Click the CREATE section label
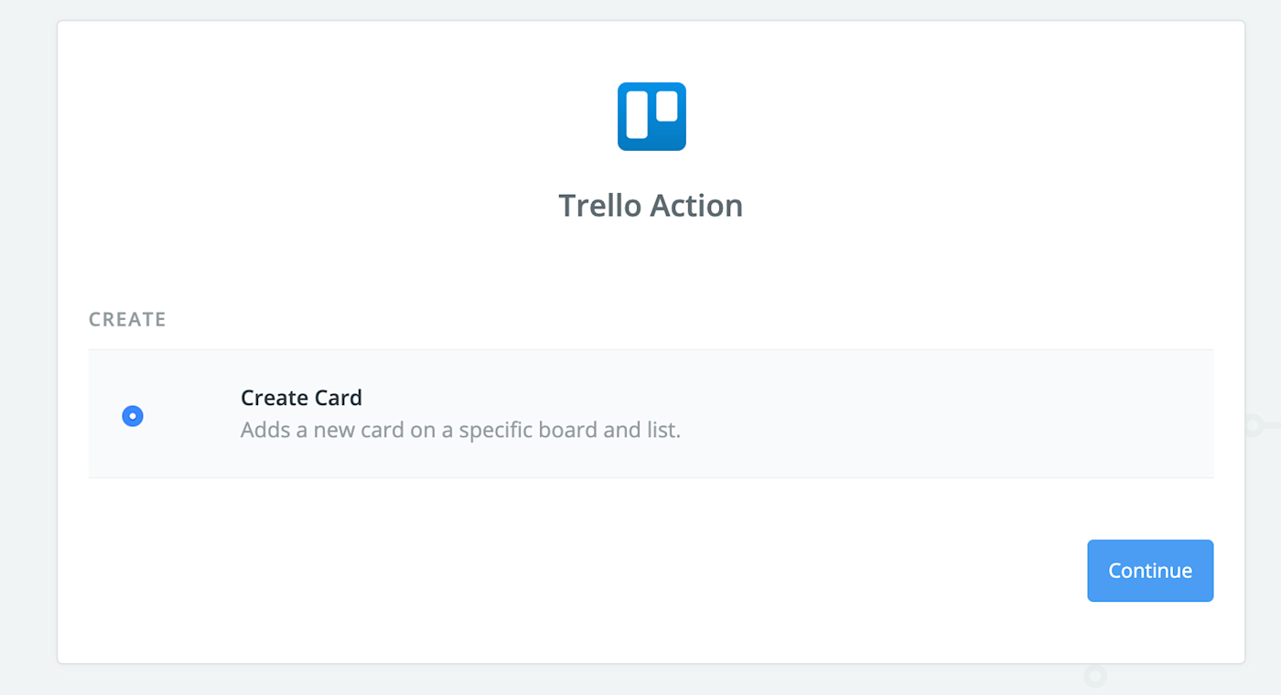 (x=127, y=320)
